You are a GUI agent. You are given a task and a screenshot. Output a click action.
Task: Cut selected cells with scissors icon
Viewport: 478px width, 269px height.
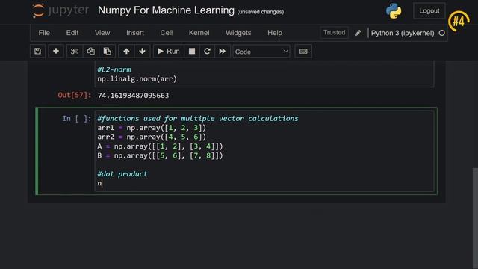coord(75,52)
